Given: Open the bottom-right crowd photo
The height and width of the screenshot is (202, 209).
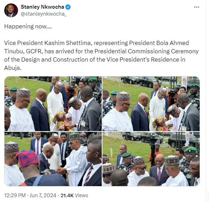Looking at the screenshot, I should [151, 159].
